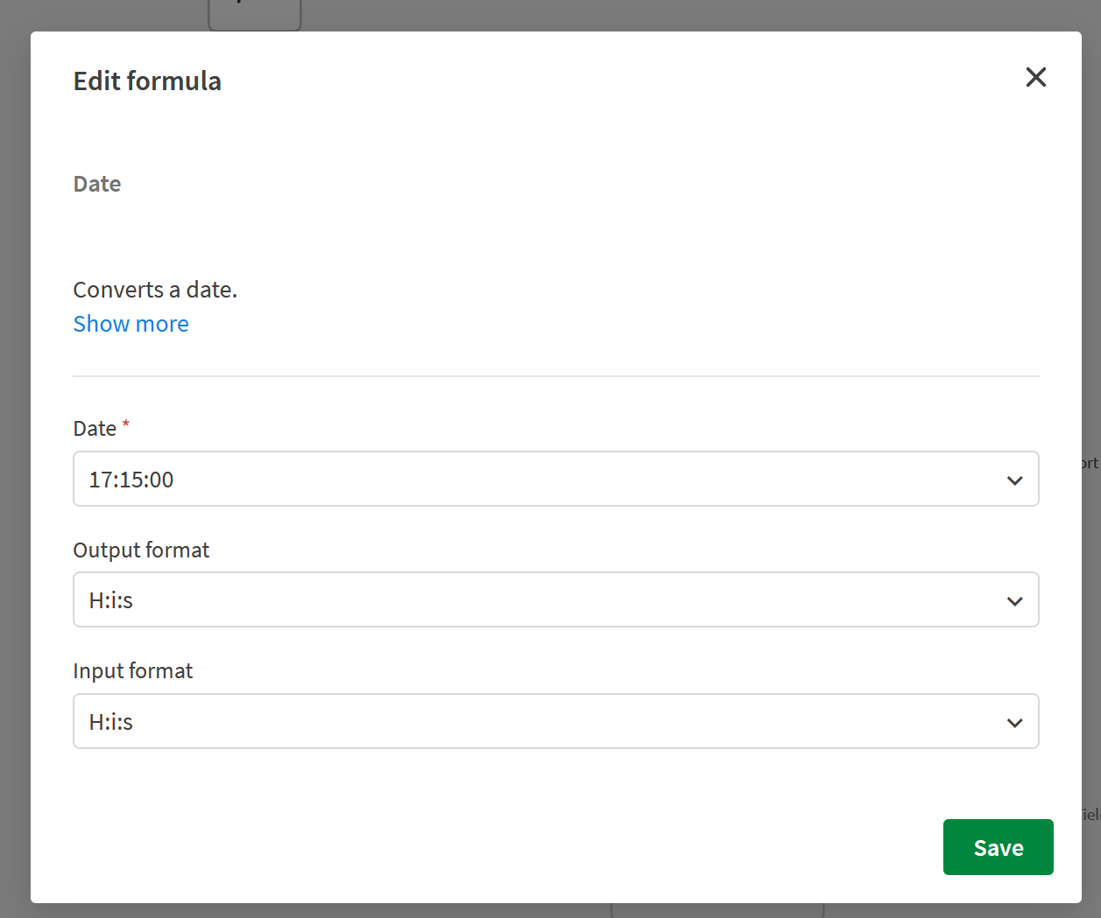The image size is (1101, 918).
Task: Open the Date value dropdown showing 17:15:00
Action: point(556,479)
